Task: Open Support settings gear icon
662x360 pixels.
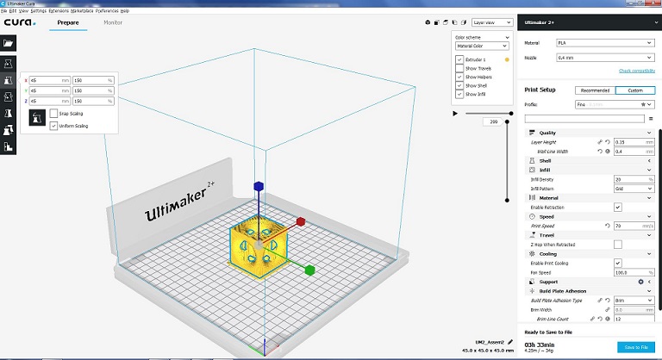Action: [641, 282]
